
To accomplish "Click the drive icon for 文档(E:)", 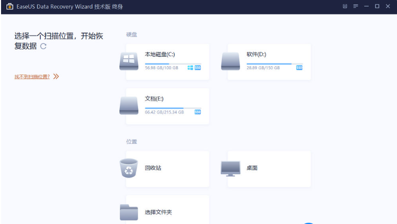I will pos(129,106).
